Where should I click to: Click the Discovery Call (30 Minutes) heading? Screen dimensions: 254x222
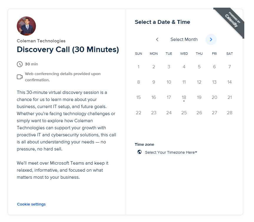tap(68, 49)
